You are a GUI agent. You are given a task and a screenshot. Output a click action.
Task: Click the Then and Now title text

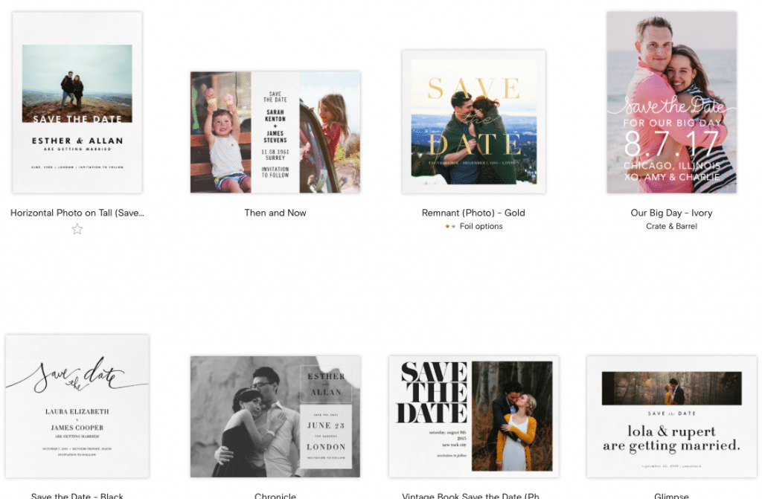pos(275,213)
